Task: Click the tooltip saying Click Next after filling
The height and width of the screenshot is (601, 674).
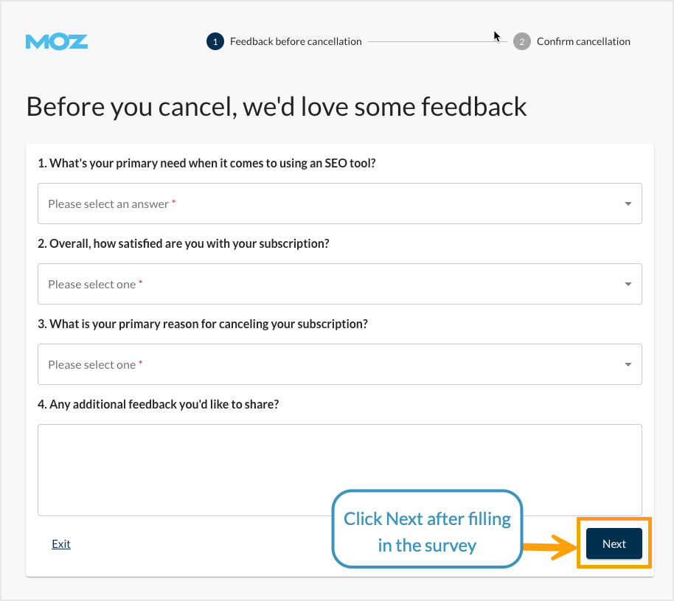Action: 426,529
